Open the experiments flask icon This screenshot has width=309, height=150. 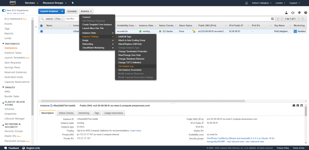[x=286, y=13]
